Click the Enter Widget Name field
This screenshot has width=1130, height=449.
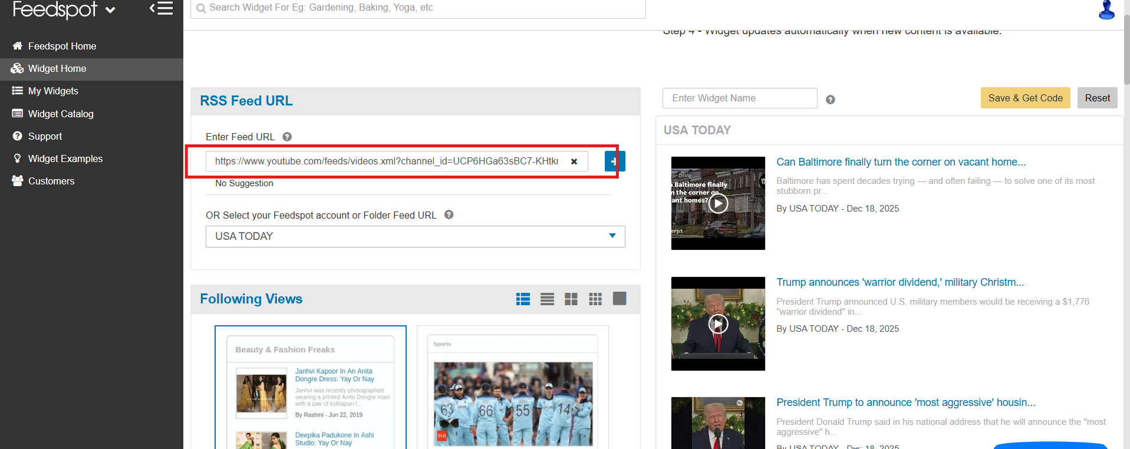tap(740, 98)
